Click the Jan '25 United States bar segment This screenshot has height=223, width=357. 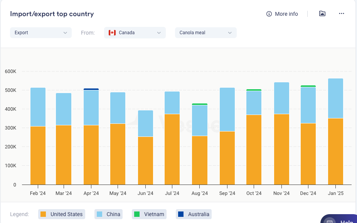pyautogui.click(x=335, y=151)
